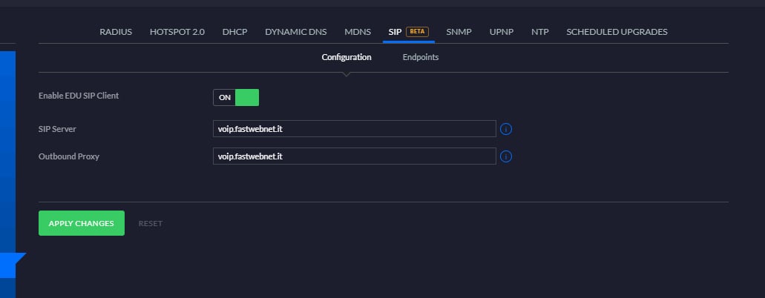Click the info icon beside Outbound Proxy
Screen dimensions: 765x298
pyautogui.click(x=506, y=156)
